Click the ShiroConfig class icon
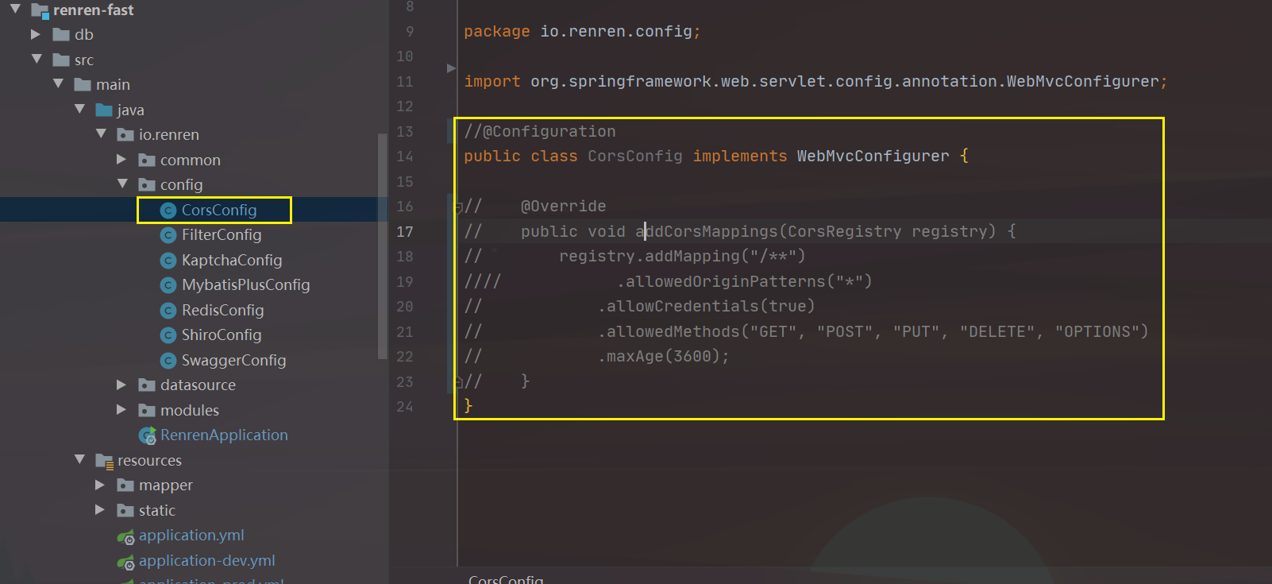 (x=168, y=335)
